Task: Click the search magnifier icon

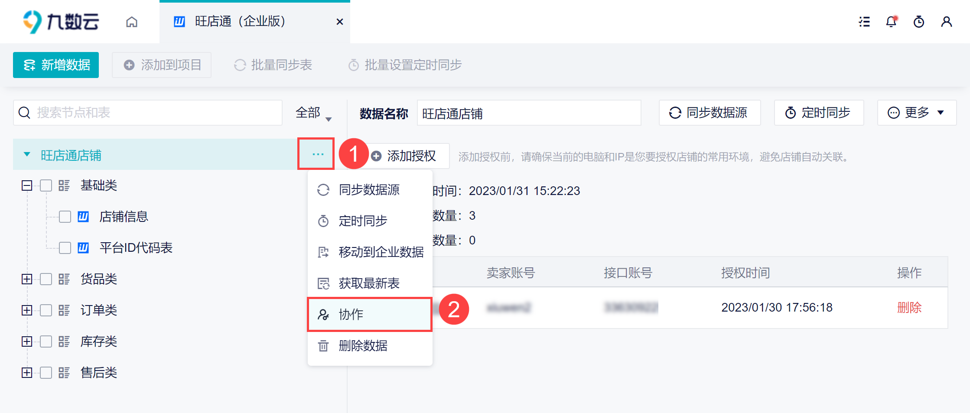Action: coord(25,113)
